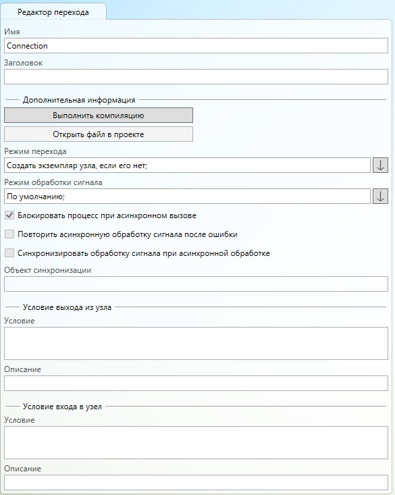This screenshot has width=395, height=495.
Task: Click the Условие box under Условие входа в узел
Action: coord(196,442)
